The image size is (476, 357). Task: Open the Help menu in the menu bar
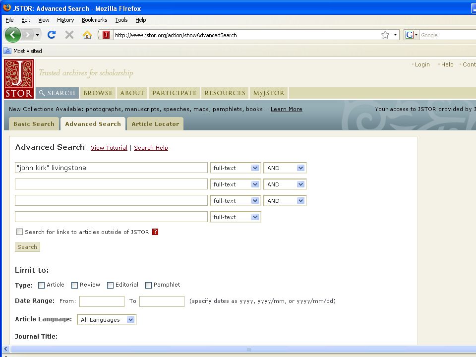(x=140, y=20)
